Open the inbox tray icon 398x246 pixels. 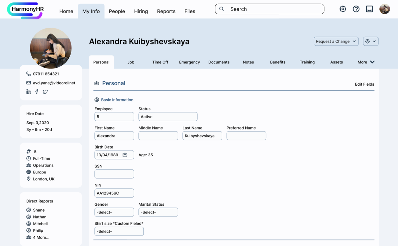coord(369,9)
